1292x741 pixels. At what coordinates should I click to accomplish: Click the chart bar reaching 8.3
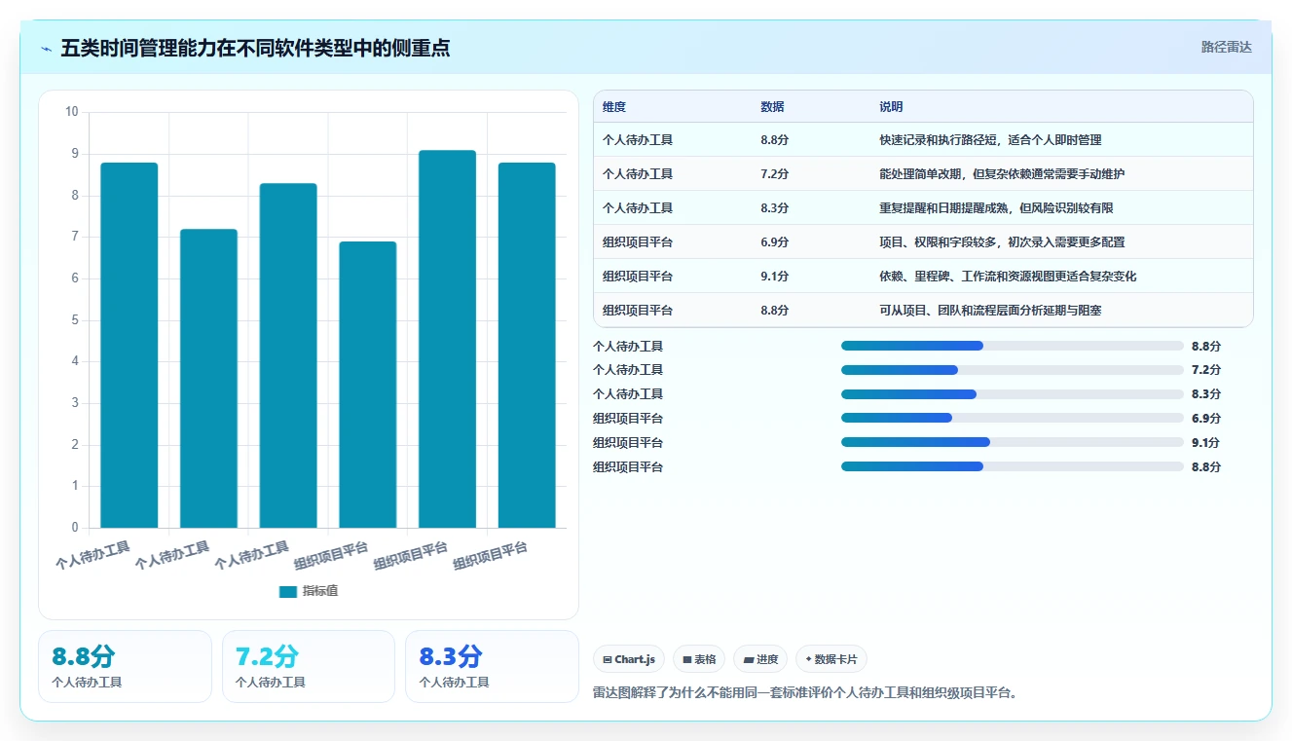coord(288,355)
